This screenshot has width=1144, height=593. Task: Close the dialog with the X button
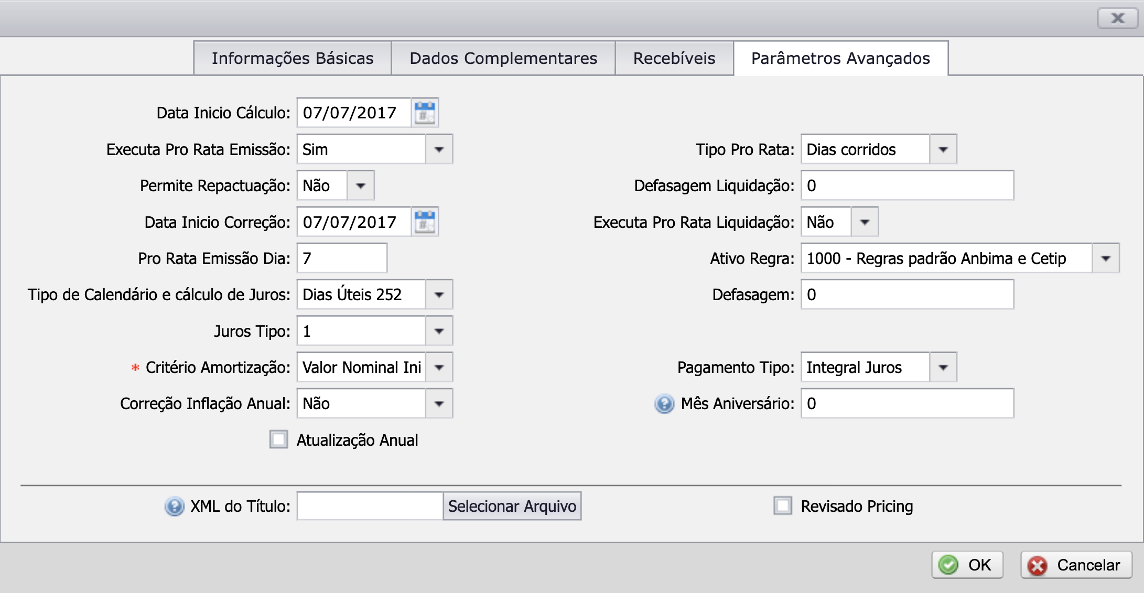pyautogui.click(x=1117, y=18)
